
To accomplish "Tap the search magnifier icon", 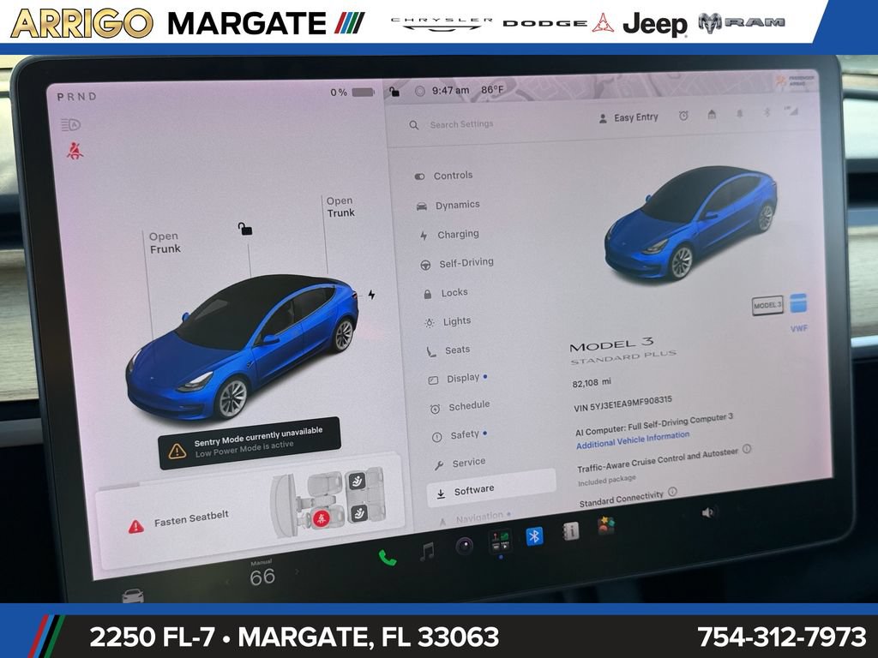I will (414, 125).
